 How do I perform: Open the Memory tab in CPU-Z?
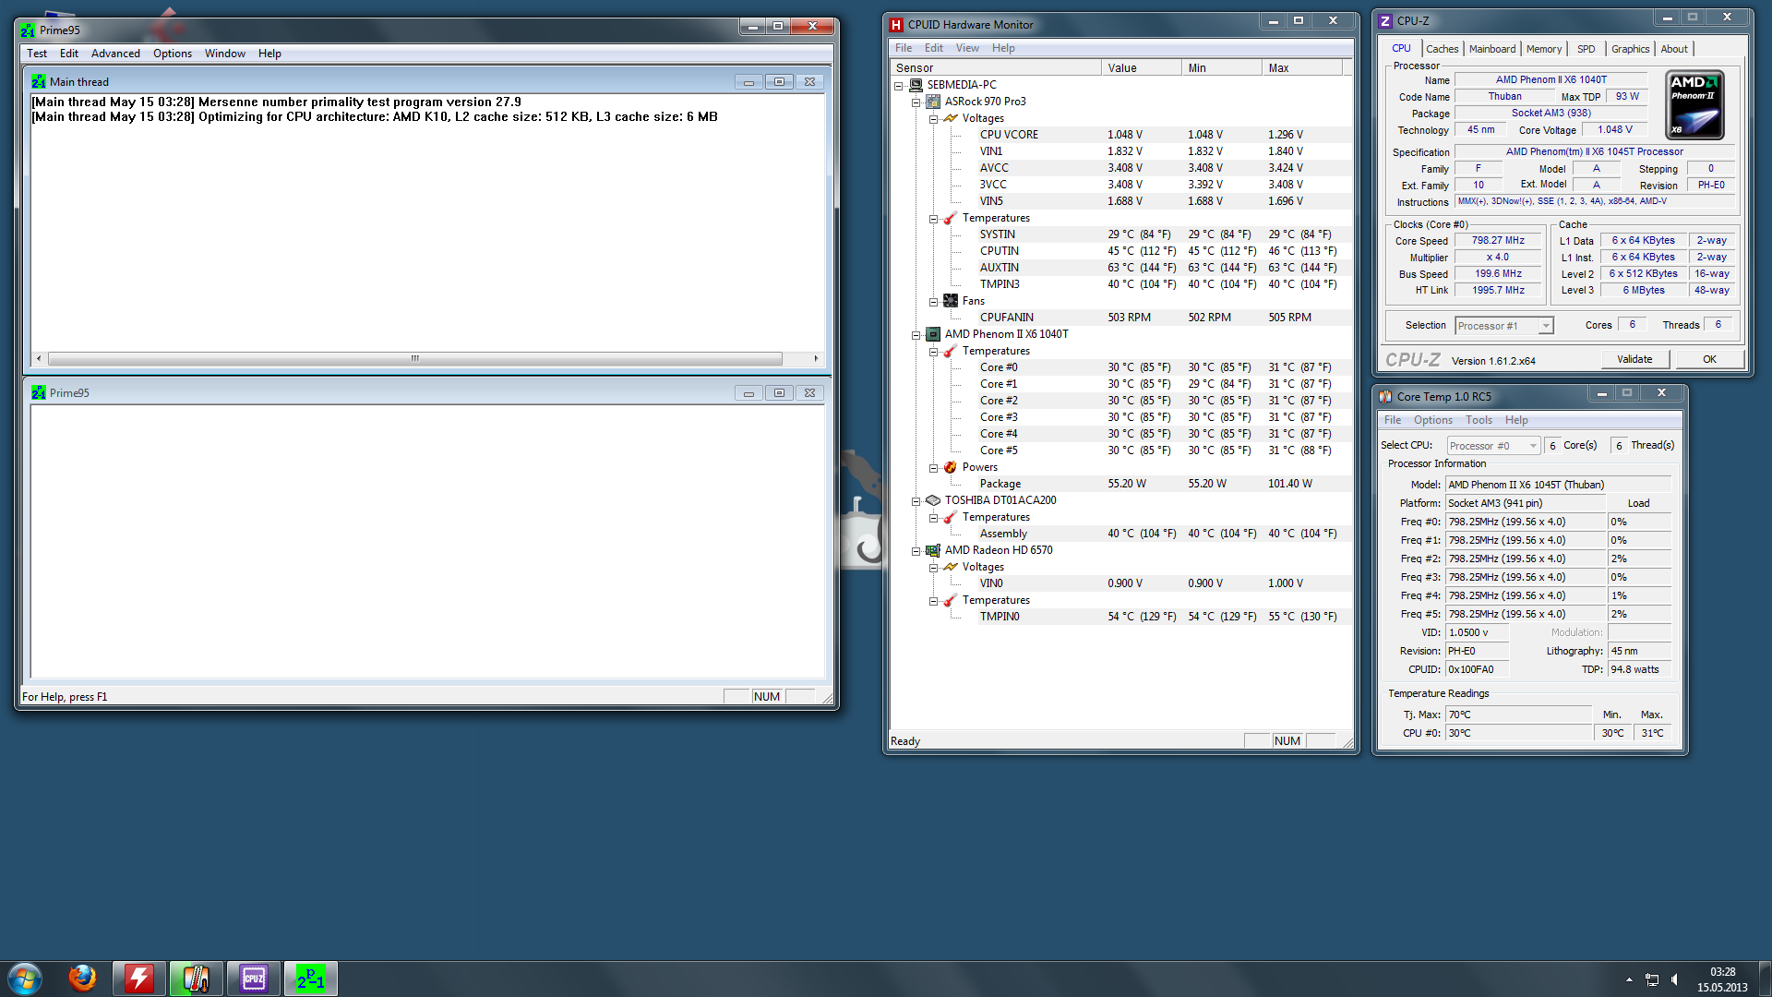pos(1543,49)
